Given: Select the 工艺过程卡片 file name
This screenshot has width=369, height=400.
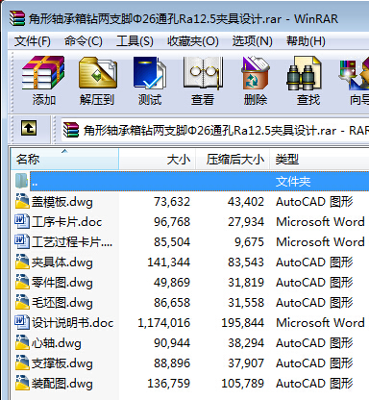Looking at the screenshot, I should pyautogui.click(x=72, y=242).
